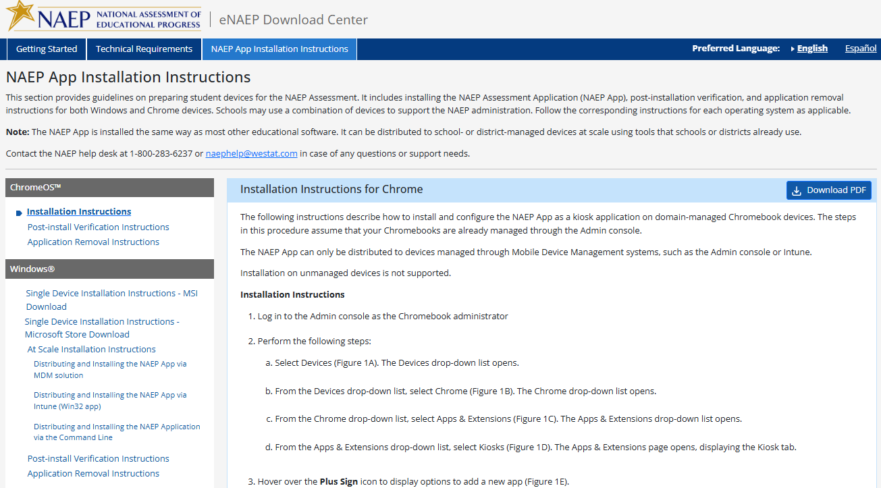Open Windows Post-install Verification Instructions
The height and width of the screenshot is (488, 881).
pos(98,459)
